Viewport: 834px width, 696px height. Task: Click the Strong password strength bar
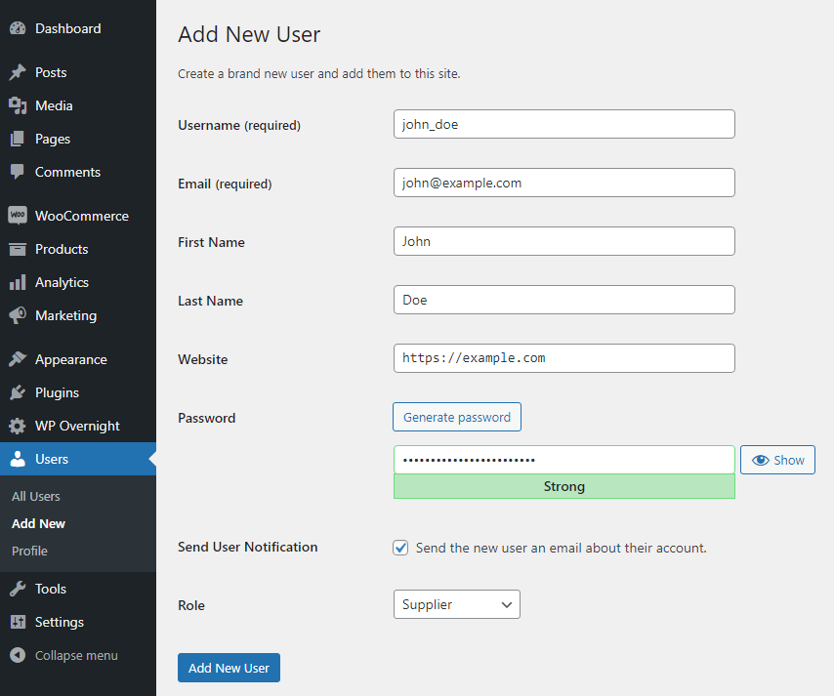pos(564,486)
